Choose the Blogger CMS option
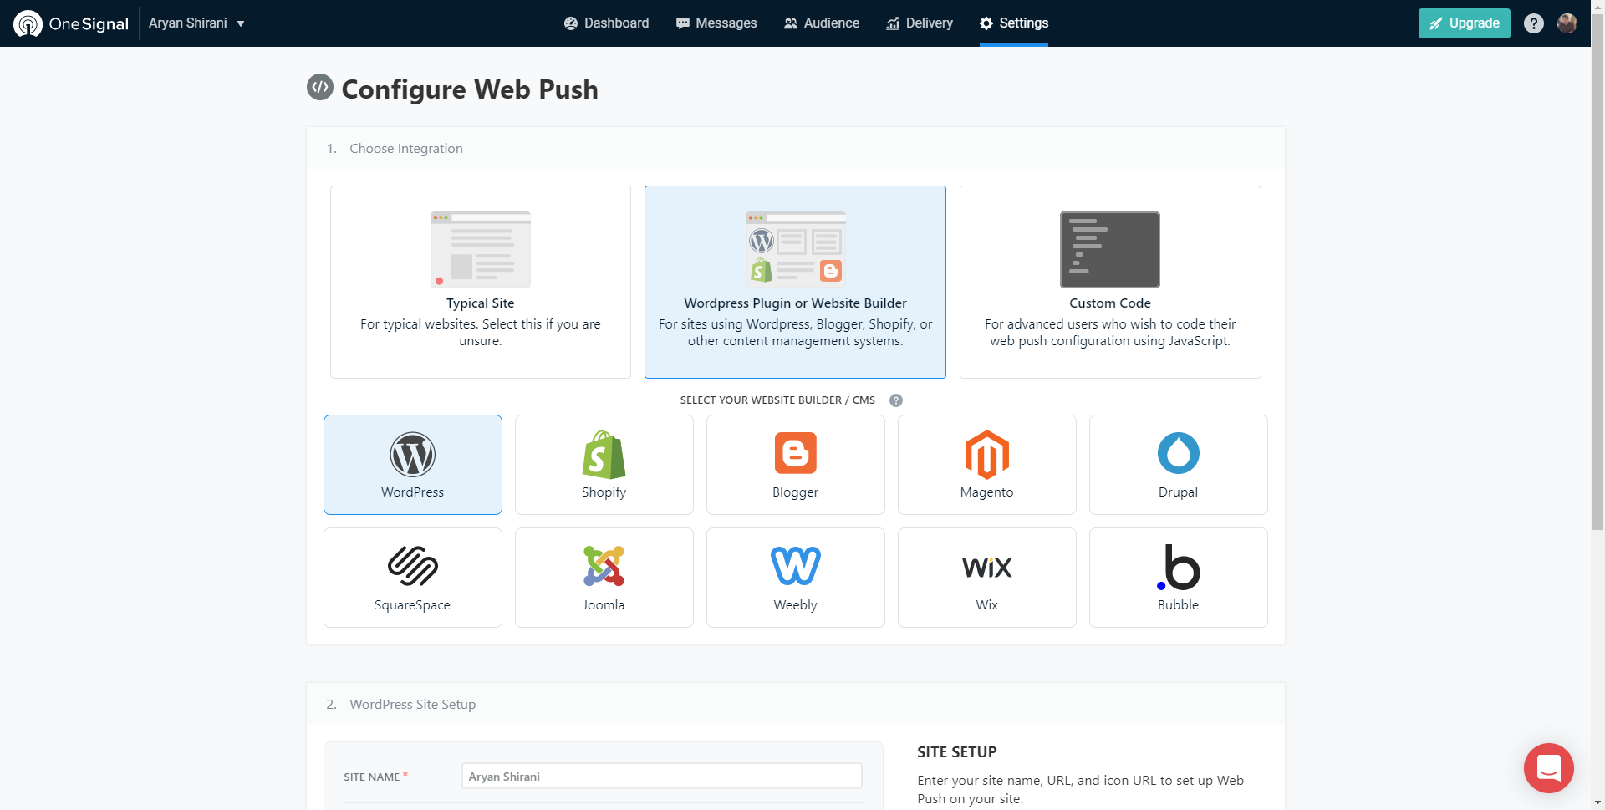Image resolution: width=1605 pixels, height=810 pixels. (796, 465)
